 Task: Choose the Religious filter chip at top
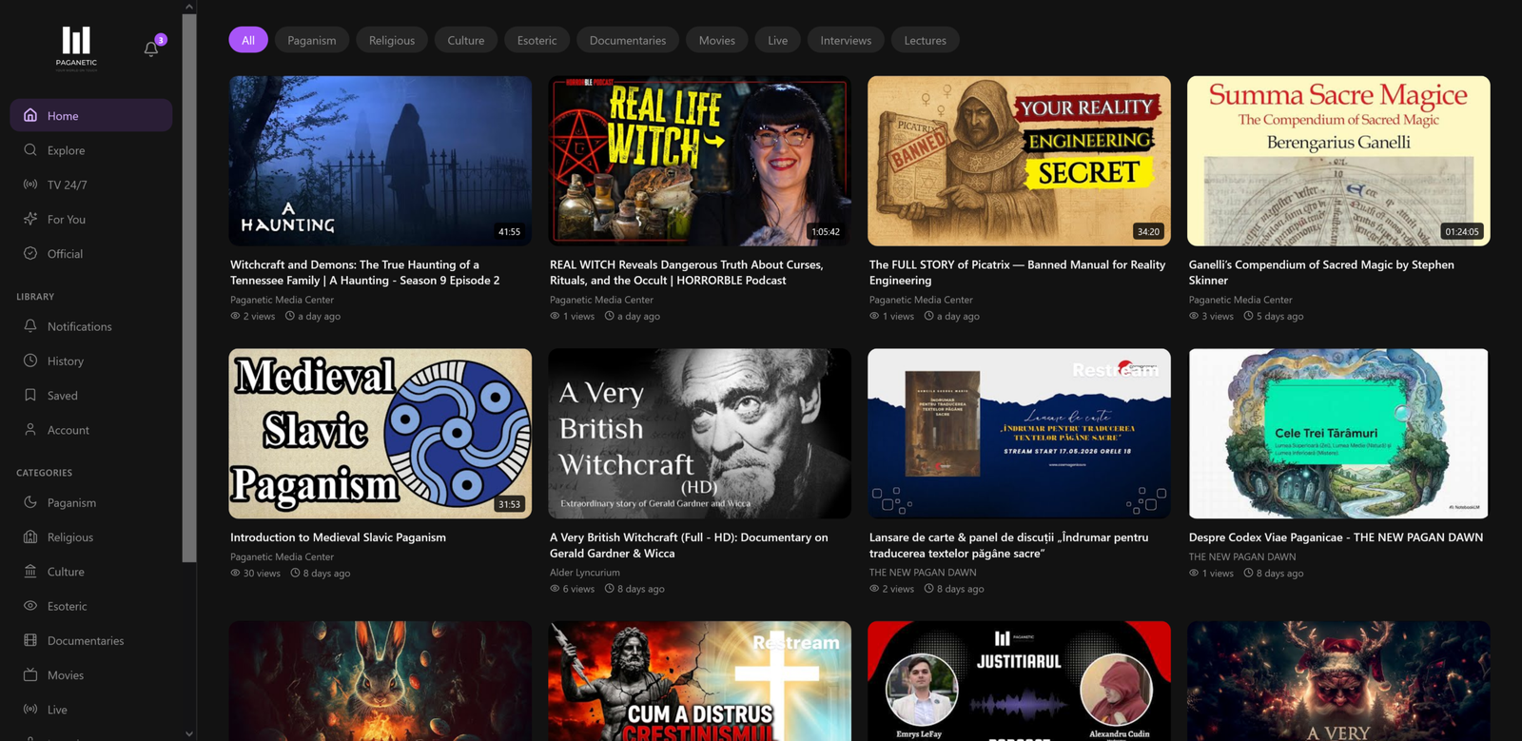[x=392, y=40]
